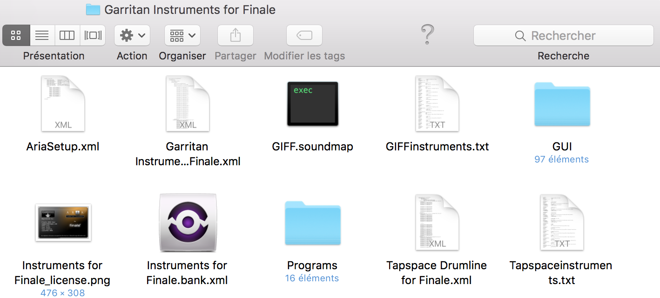
Task: Select the Tapspaceinstruments.txt file icon
Action: [562, 222]
